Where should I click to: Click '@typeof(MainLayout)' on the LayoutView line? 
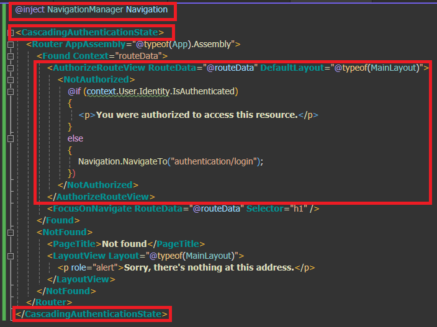[191, 256]
